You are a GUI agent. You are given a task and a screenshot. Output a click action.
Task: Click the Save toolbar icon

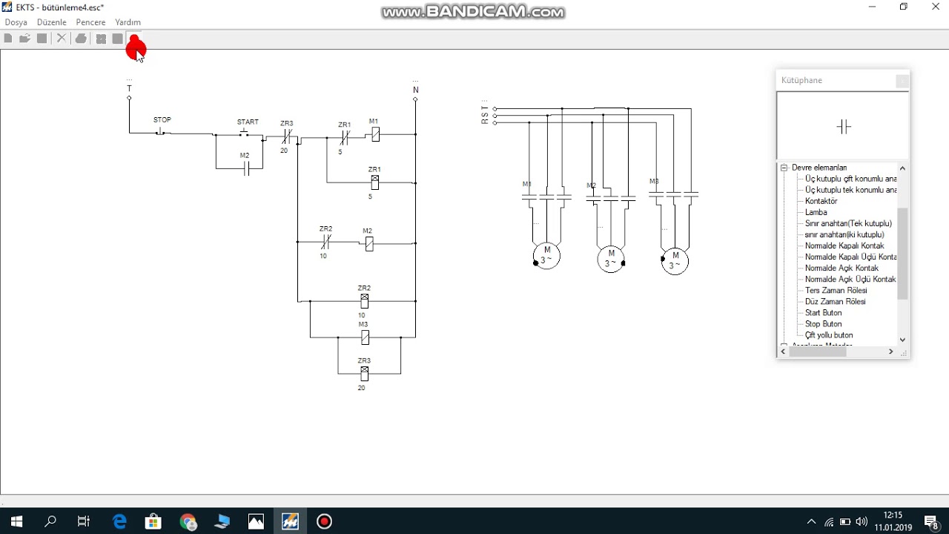[42, 39]
